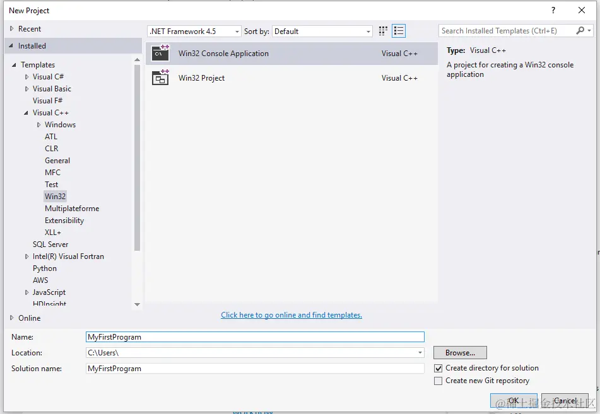Viewport: 600px width, 414px height.
Task: Select the Test template category
Action: (x=51, y=184)
